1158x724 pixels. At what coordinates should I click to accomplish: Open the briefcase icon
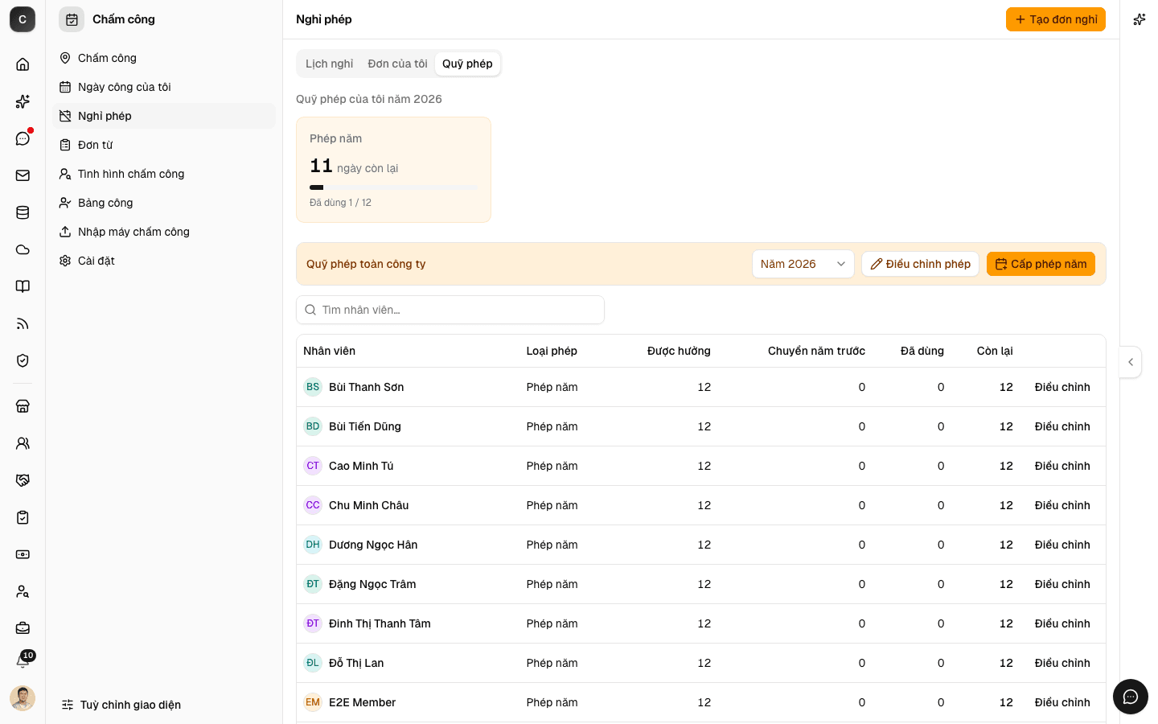click(x=23, y=628)
